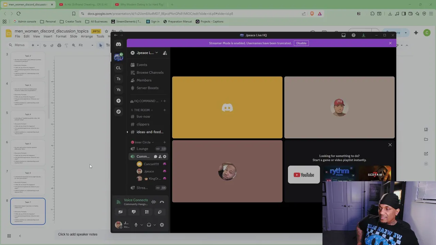Disable Streamer Mode via banner button
The height and width of the screenshot is (245, 436).
point(301,43)
